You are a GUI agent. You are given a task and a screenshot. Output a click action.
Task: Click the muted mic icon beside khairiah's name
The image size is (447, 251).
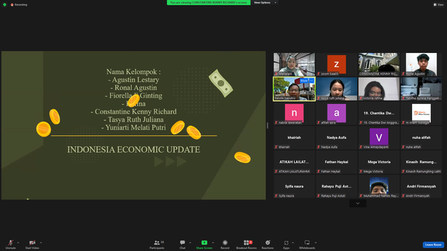[x=277, y=147]
